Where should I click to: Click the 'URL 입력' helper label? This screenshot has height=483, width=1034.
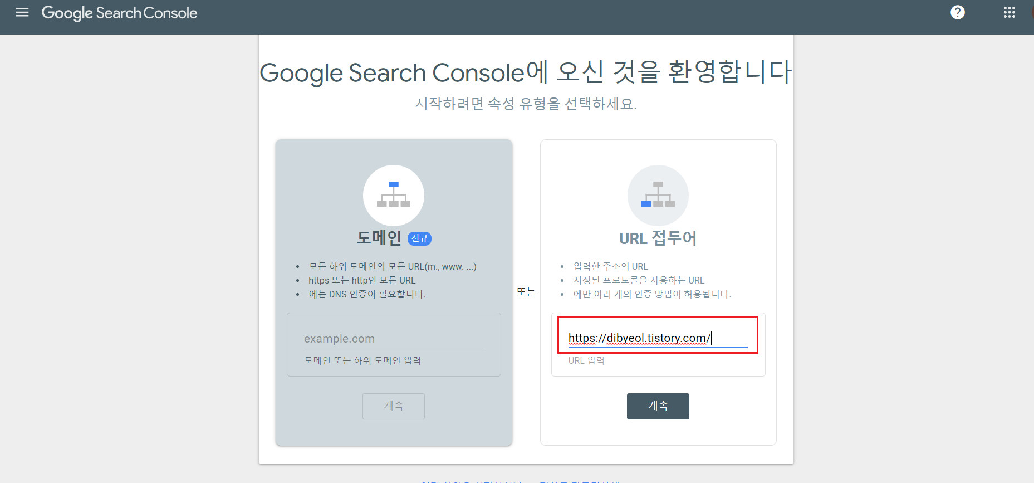586,360
